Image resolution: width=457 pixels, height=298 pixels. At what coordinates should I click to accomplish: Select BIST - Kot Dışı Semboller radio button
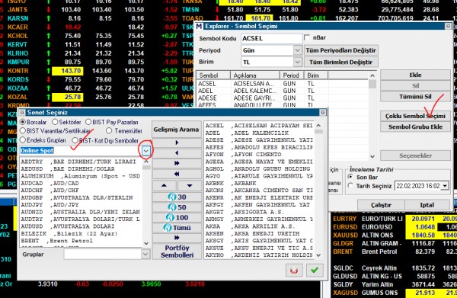pyautogui.click(x=75, y=140)
